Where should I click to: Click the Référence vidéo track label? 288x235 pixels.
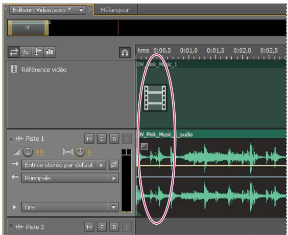(44, 70)
